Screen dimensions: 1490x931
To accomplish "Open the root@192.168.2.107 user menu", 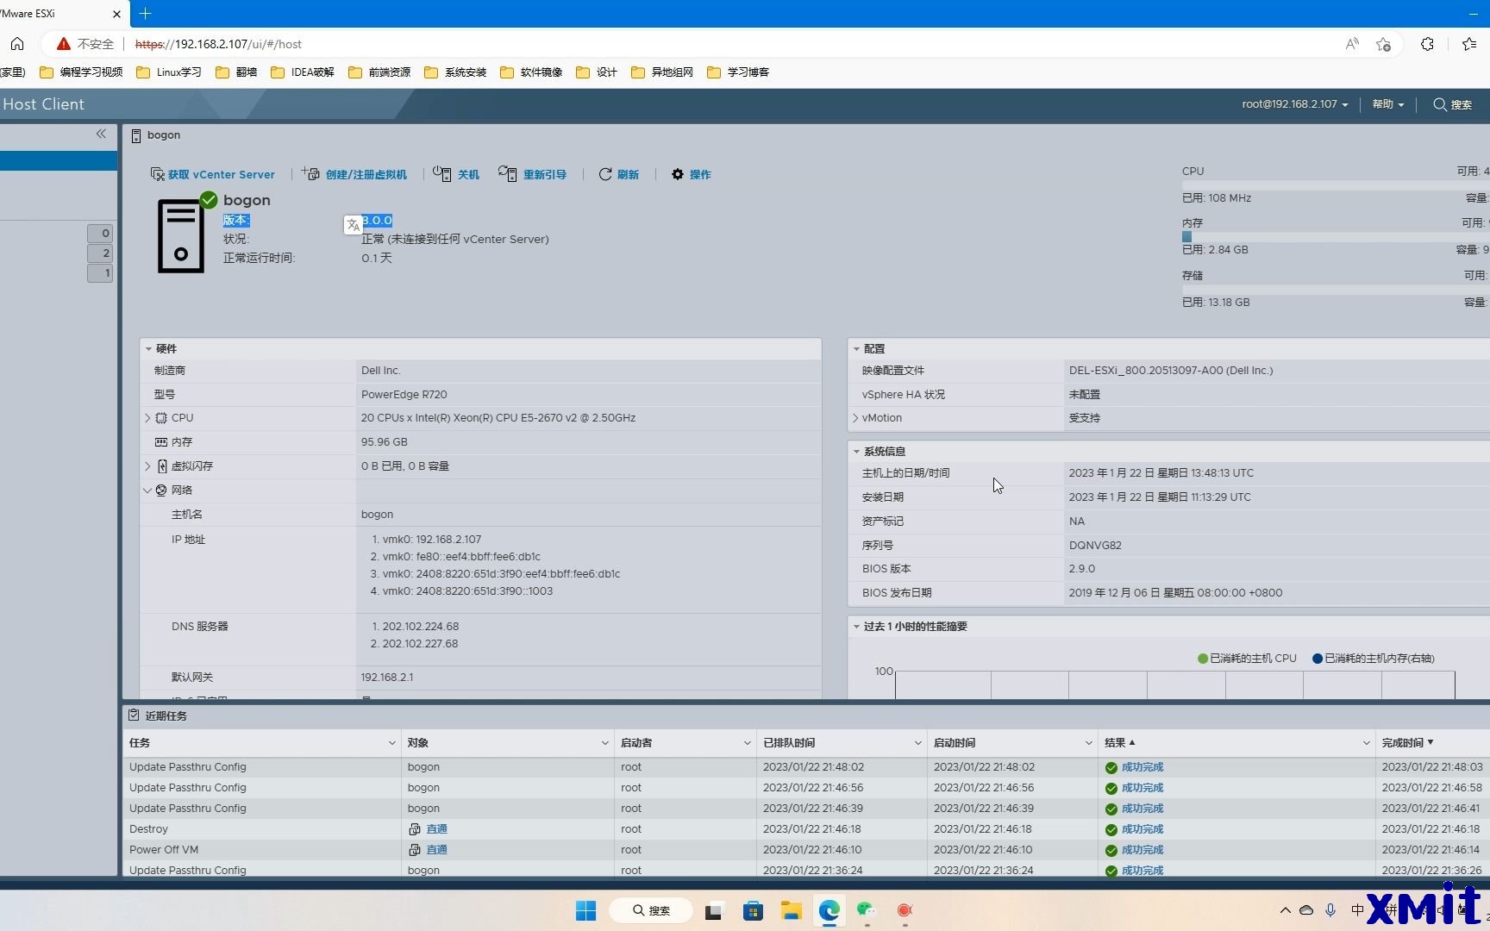I will [x=1294, y=104].
